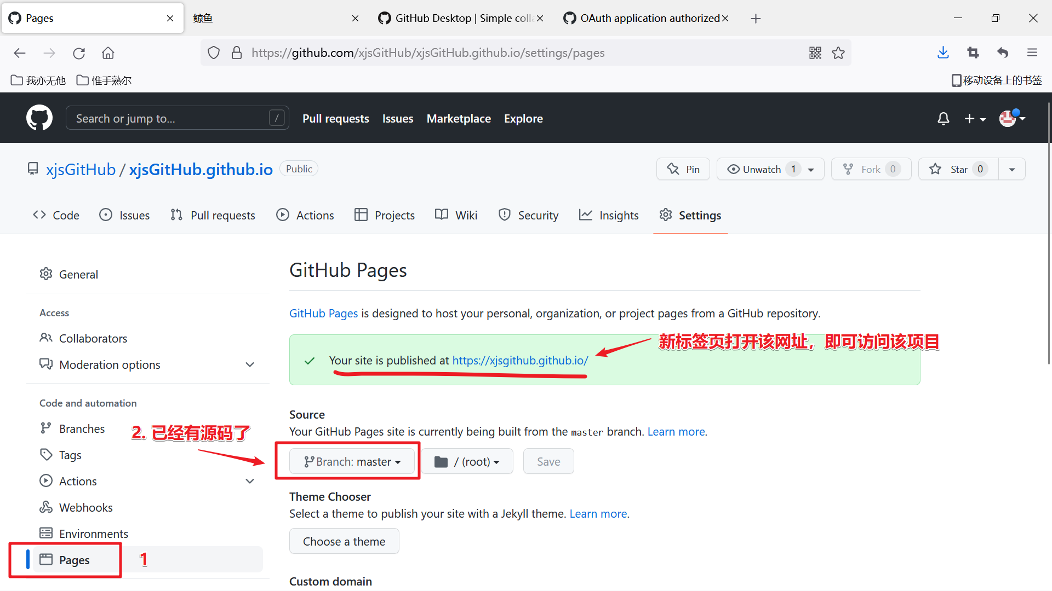The height and width of the screenshot is (591, 1052).
Task: Open the QR code icon in address bar
Action: point(815,53)
